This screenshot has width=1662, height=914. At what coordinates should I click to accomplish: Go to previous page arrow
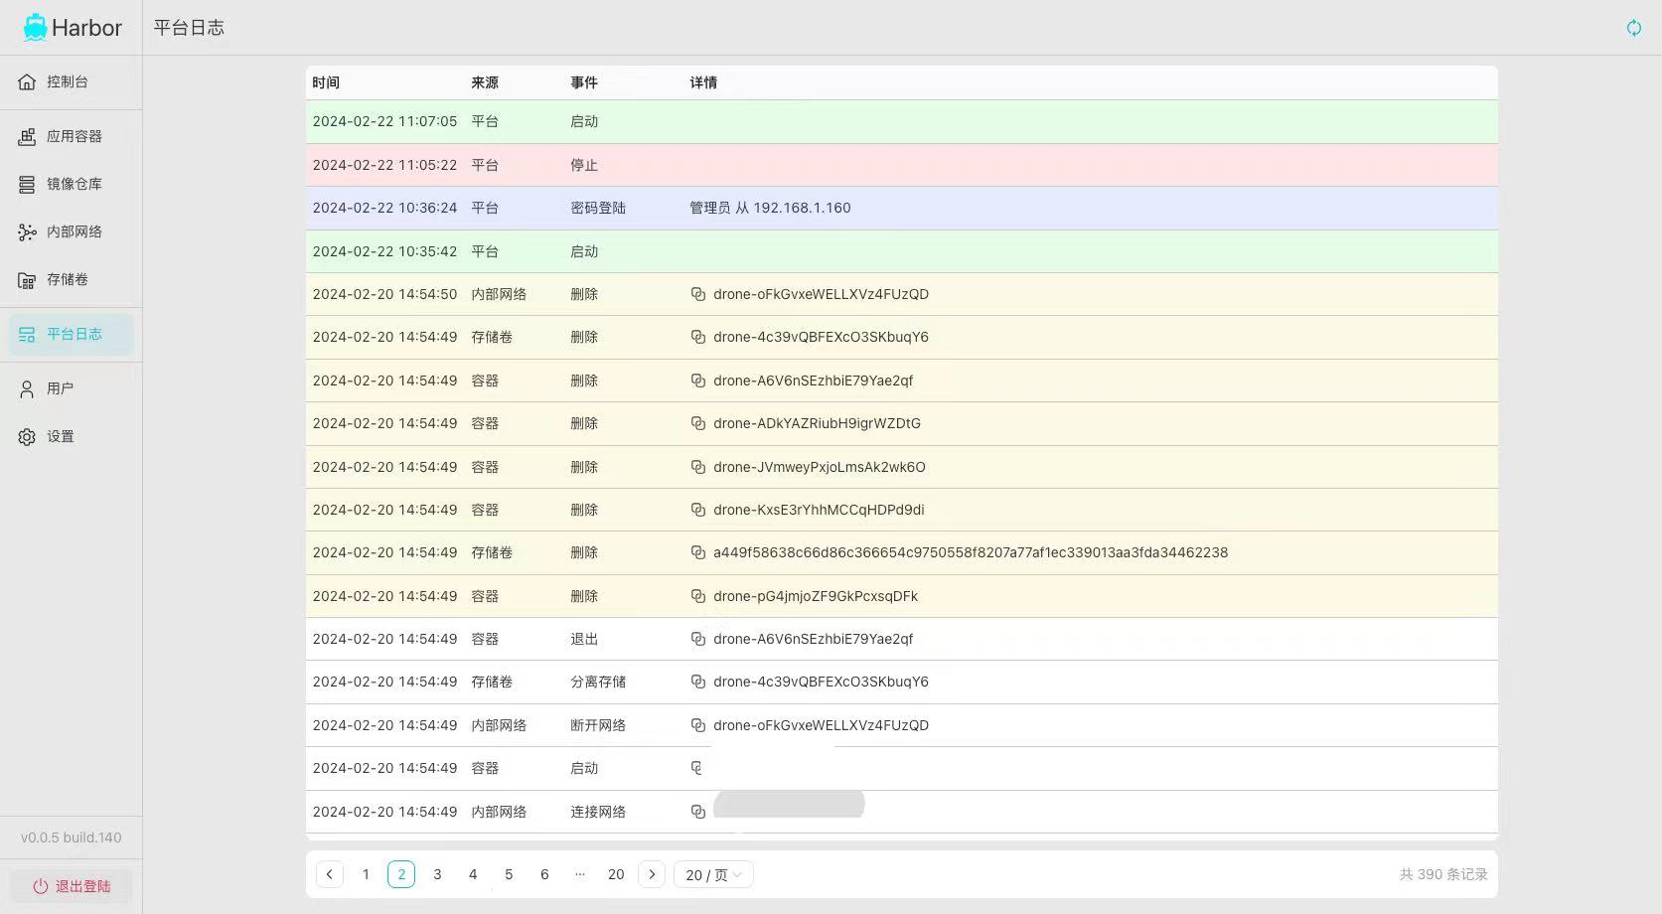[x=330, y=874]
